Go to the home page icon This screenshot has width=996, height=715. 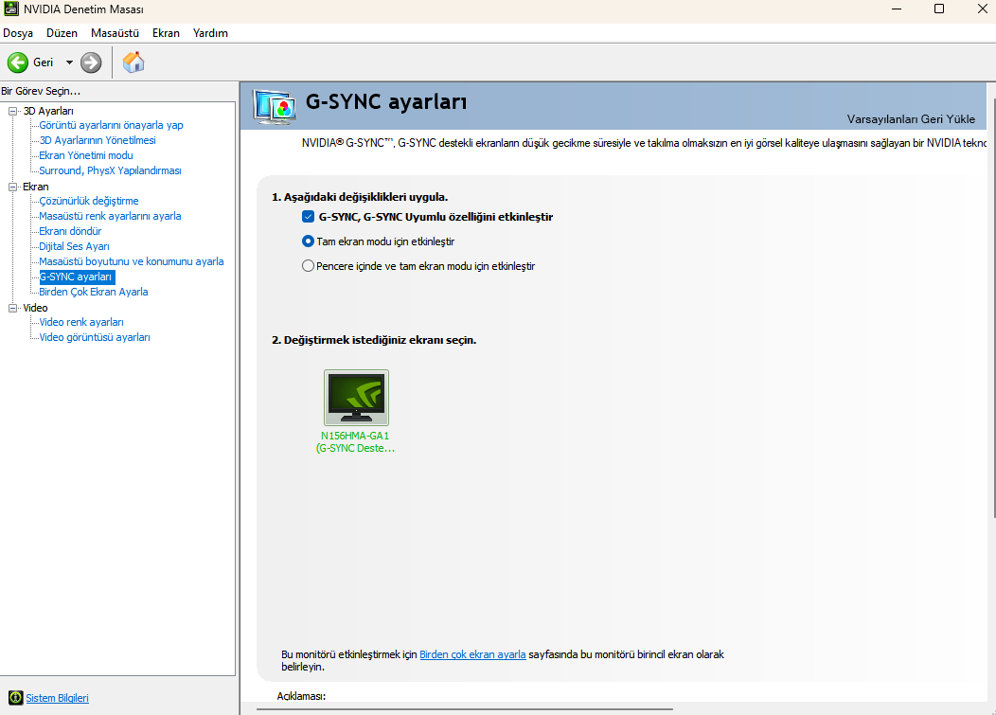pyautogui.click(x=133, y=63)
